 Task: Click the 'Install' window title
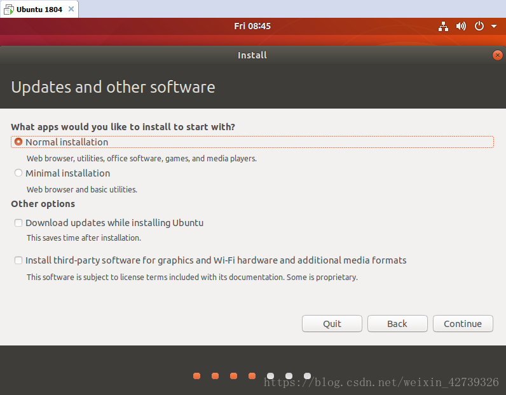pos(252,55)
